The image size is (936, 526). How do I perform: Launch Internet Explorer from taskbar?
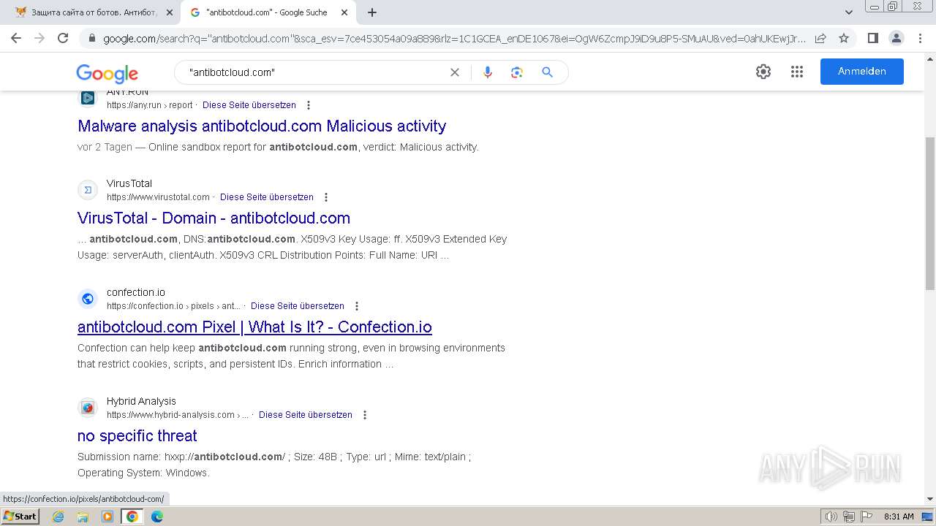tap(58, 517)
